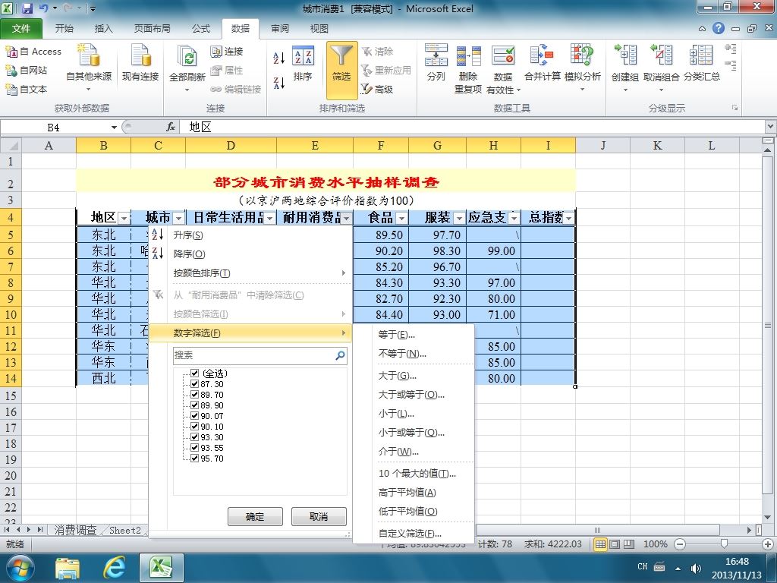Switch to Sheet2 worksheet tab
The width and height of the screenshot is (777, 583).
coord(125,530)
